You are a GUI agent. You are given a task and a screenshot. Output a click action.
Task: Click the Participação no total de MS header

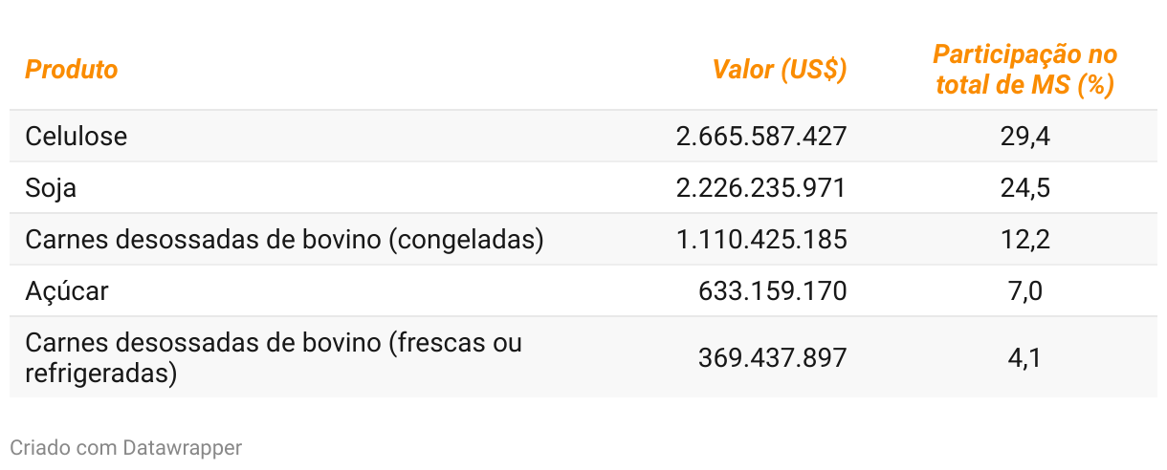point(1024,70)
